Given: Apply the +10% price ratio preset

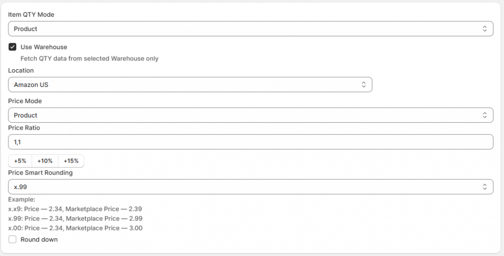Looking at the screenshot, I should 45,161.
